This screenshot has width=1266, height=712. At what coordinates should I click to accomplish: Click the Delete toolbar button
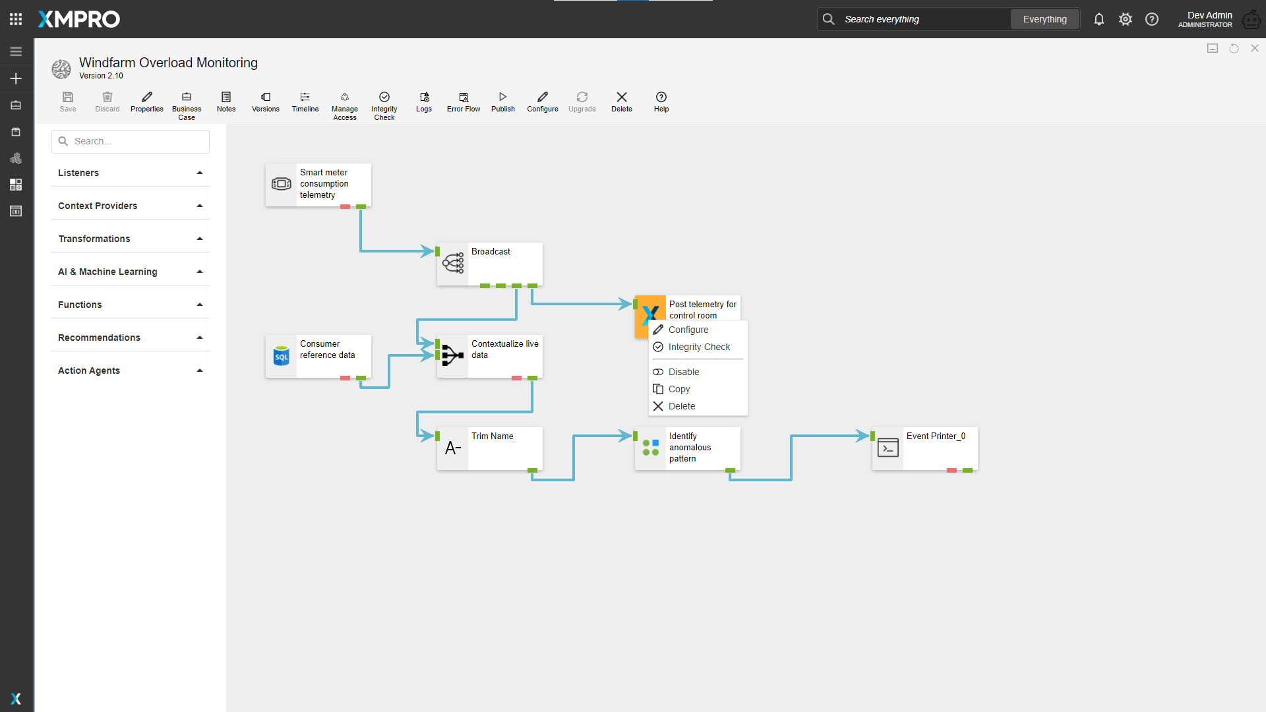(x=621, y=102)
